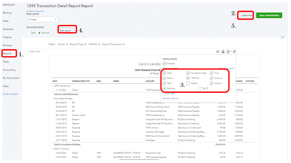Image resolution: width=291 pixels, height=163 pixels.
Task: Open Reports in the left sidebar
Action: 7,54
